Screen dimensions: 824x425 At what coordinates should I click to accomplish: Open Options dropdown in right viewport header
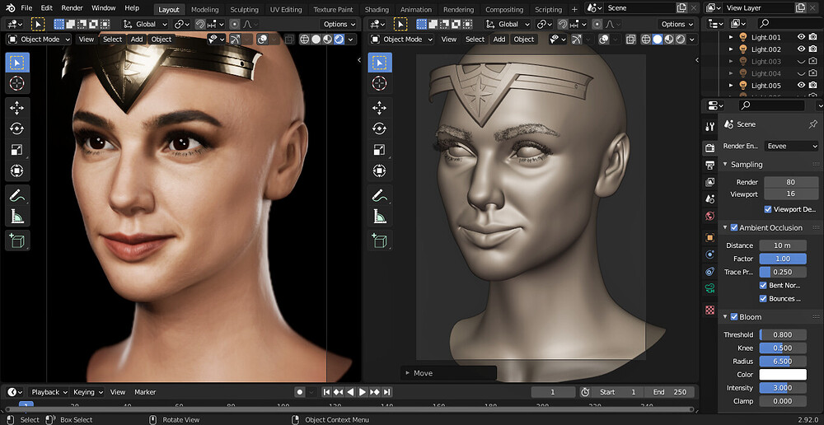(677, 24)
